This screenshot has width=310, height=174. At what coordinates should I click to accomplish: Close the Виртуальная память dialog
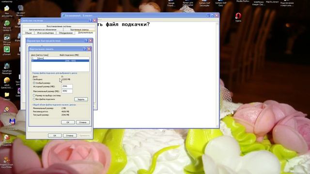[89, 49]
